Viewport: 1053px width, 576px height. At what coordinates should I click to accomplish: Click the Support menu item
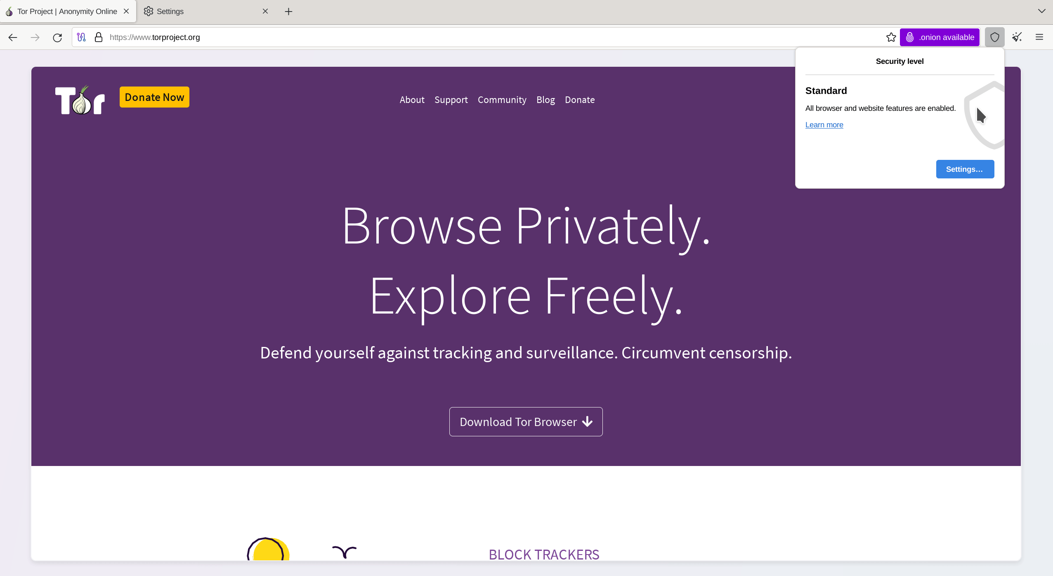pos(451,99)
